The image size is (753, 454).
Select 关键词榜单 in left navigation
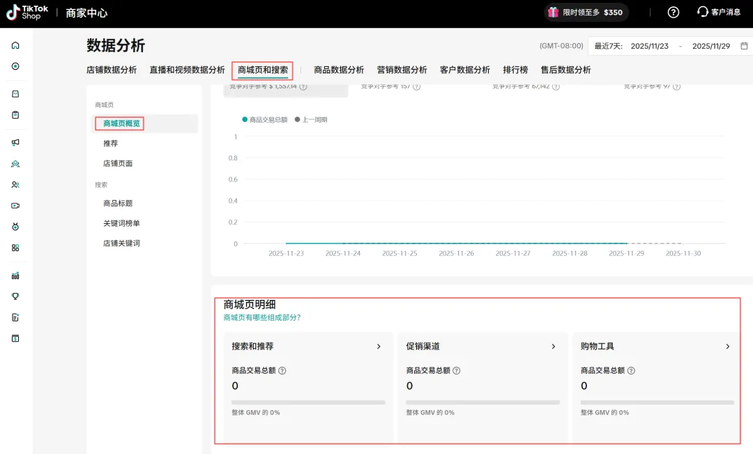(121, 223)
